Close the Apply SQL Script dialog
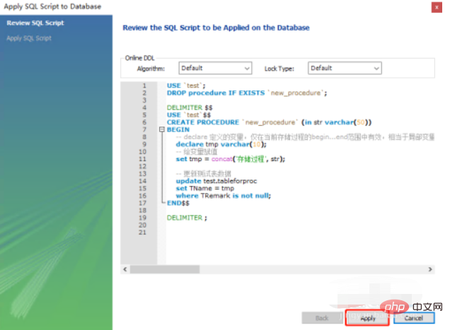The width and height of the screenshot is (450, 330). pos(437,7)
